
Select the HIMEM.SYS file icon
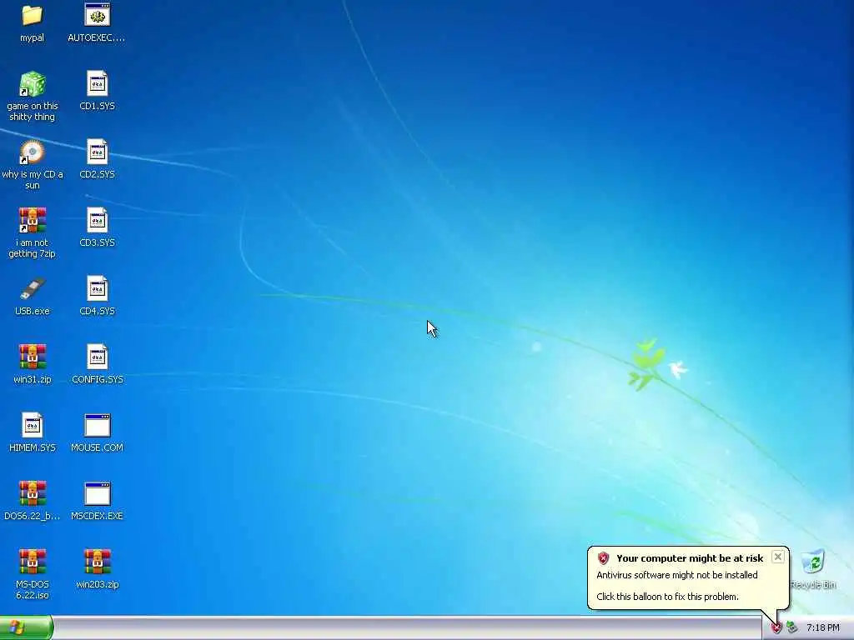[x=33, y=426]
